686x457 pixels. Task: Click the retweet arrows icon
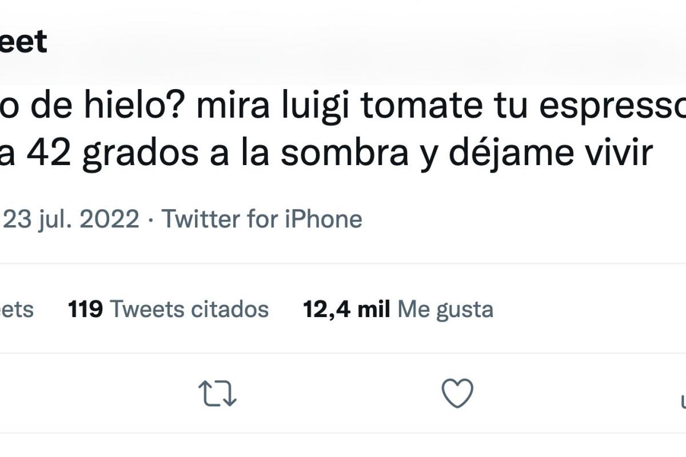[217, 394]
